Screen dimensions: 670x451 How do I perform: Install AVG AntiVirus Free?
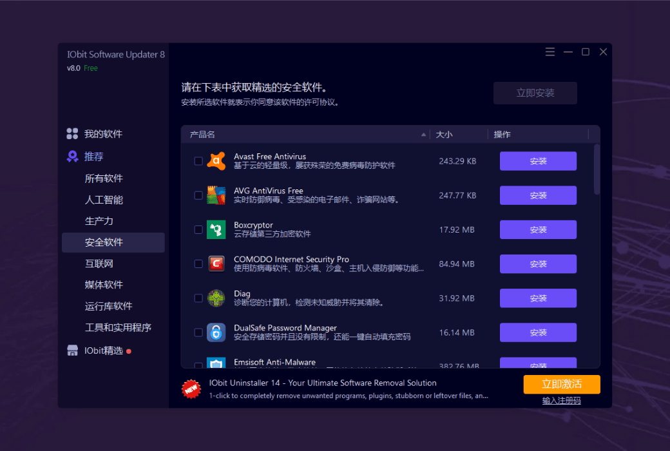point(538,195)
